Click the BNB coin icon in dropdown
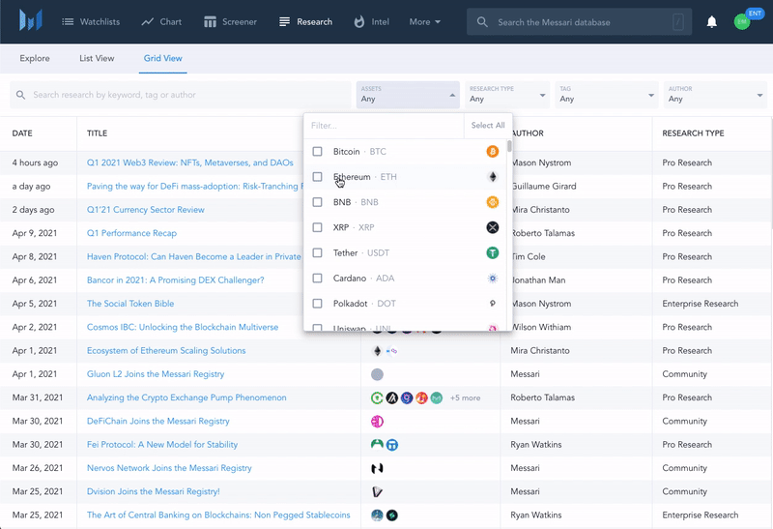773x529 pixels. click(x=493, y=202)
